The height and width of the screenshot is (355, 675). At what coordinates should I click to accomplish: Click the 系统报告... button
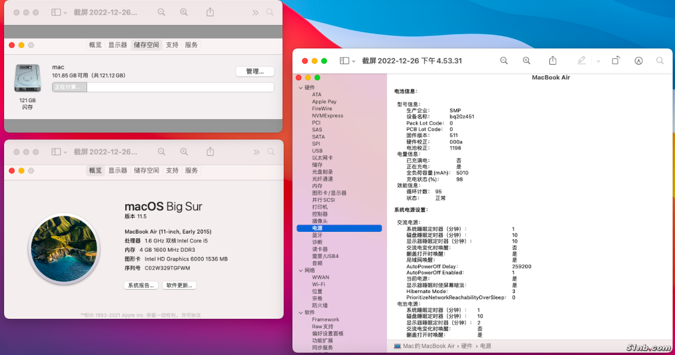pos(141,286)
